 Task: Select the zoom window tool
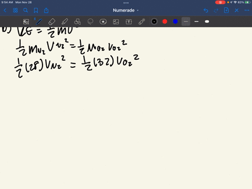tap(26, 22)
